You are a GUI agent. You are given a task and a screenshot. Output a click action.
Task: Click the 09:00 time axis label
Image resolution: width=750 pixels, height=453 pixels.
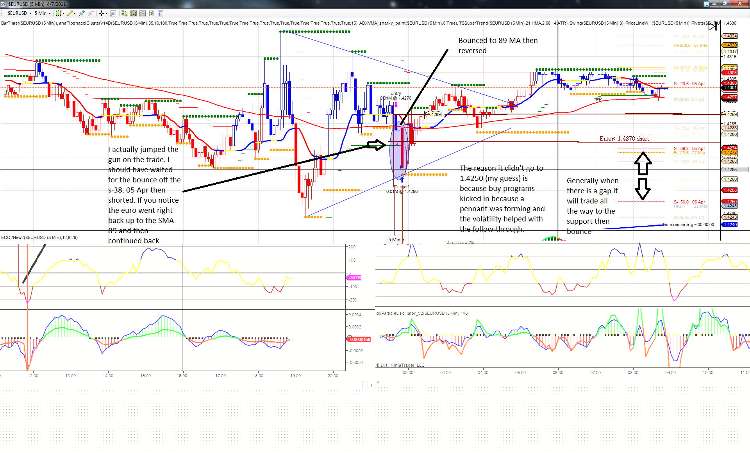tap(670, 373)
